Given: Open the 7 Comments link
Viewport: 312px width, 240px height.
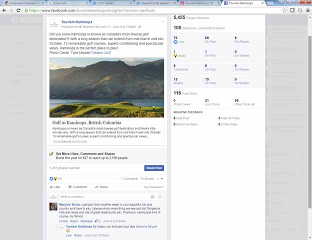Looking at the screenshot, I should (129, 178).
